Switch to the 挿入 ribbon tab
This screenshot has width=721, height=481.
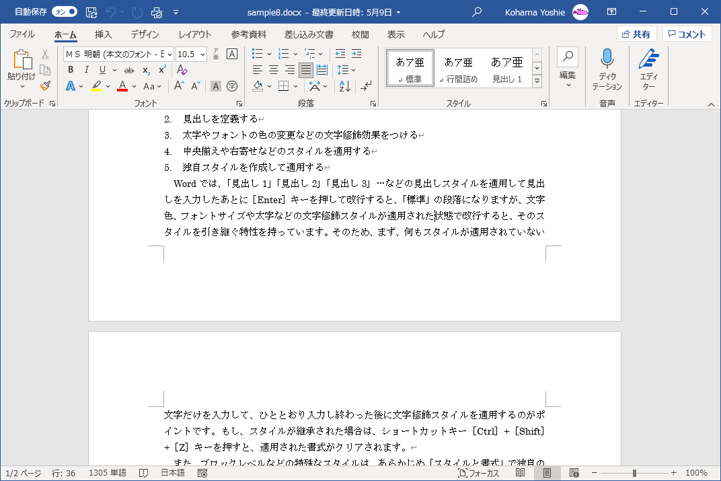click(103, 34)
